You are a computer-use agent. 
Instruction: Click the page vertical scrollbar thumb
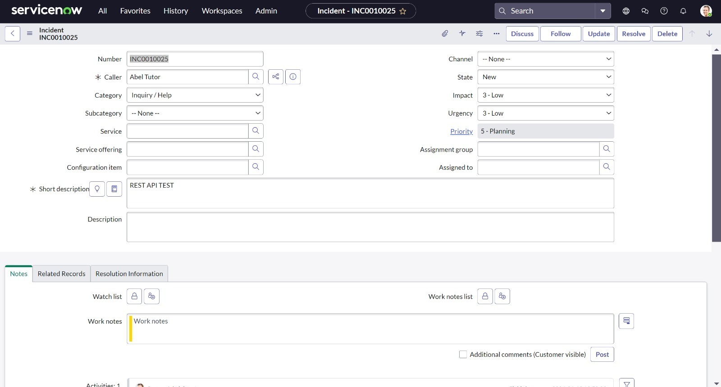click(x=716, y=148)
